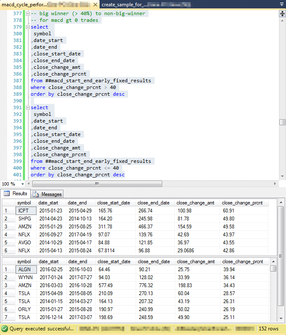Screen dimensions: 286x335
Task: Select the 2017-07-27 date_end cell
Action: click(x=81, y=277)
